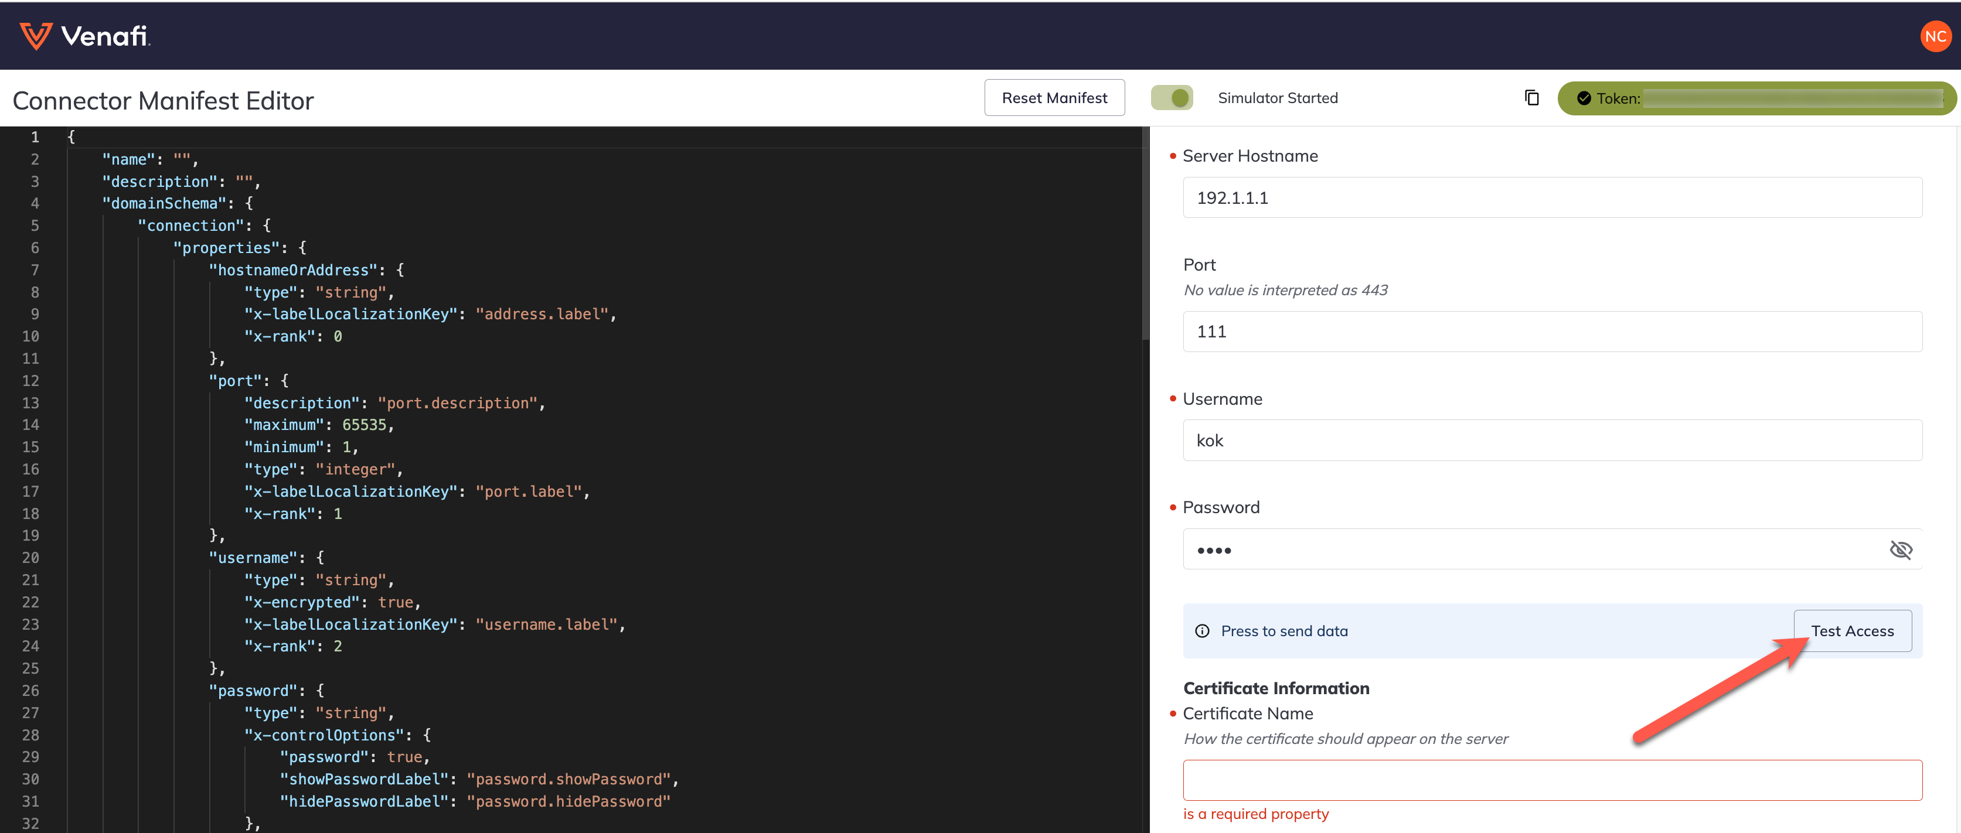The height and width of the screenshot is (833, 1961).
Task: Click the info icon beside Press to send data
Action: coord(1202,631)
